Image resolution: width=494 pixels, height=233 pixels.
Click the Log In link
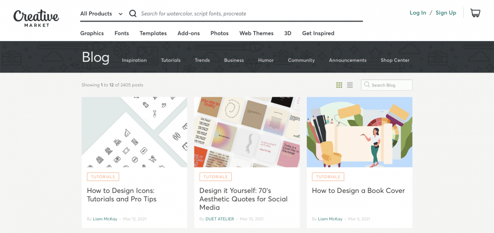(417, 13)
